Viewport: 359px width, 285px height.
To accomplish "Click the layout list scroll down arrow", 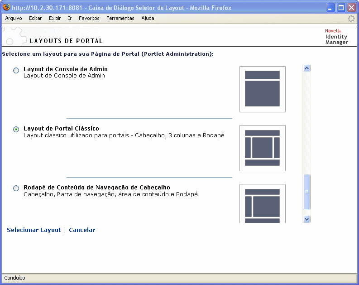I will tap(307, 219).
